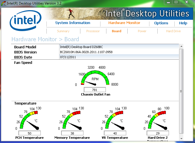Click the BIOS date 07/11/2011
Viewport: 195px width, 143px height.
[68, 57]
